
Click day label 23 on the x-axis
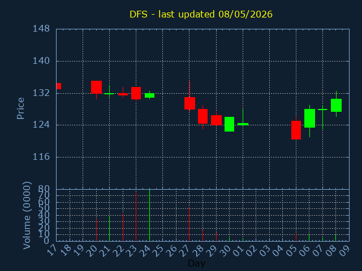click(x=132, y=251)
